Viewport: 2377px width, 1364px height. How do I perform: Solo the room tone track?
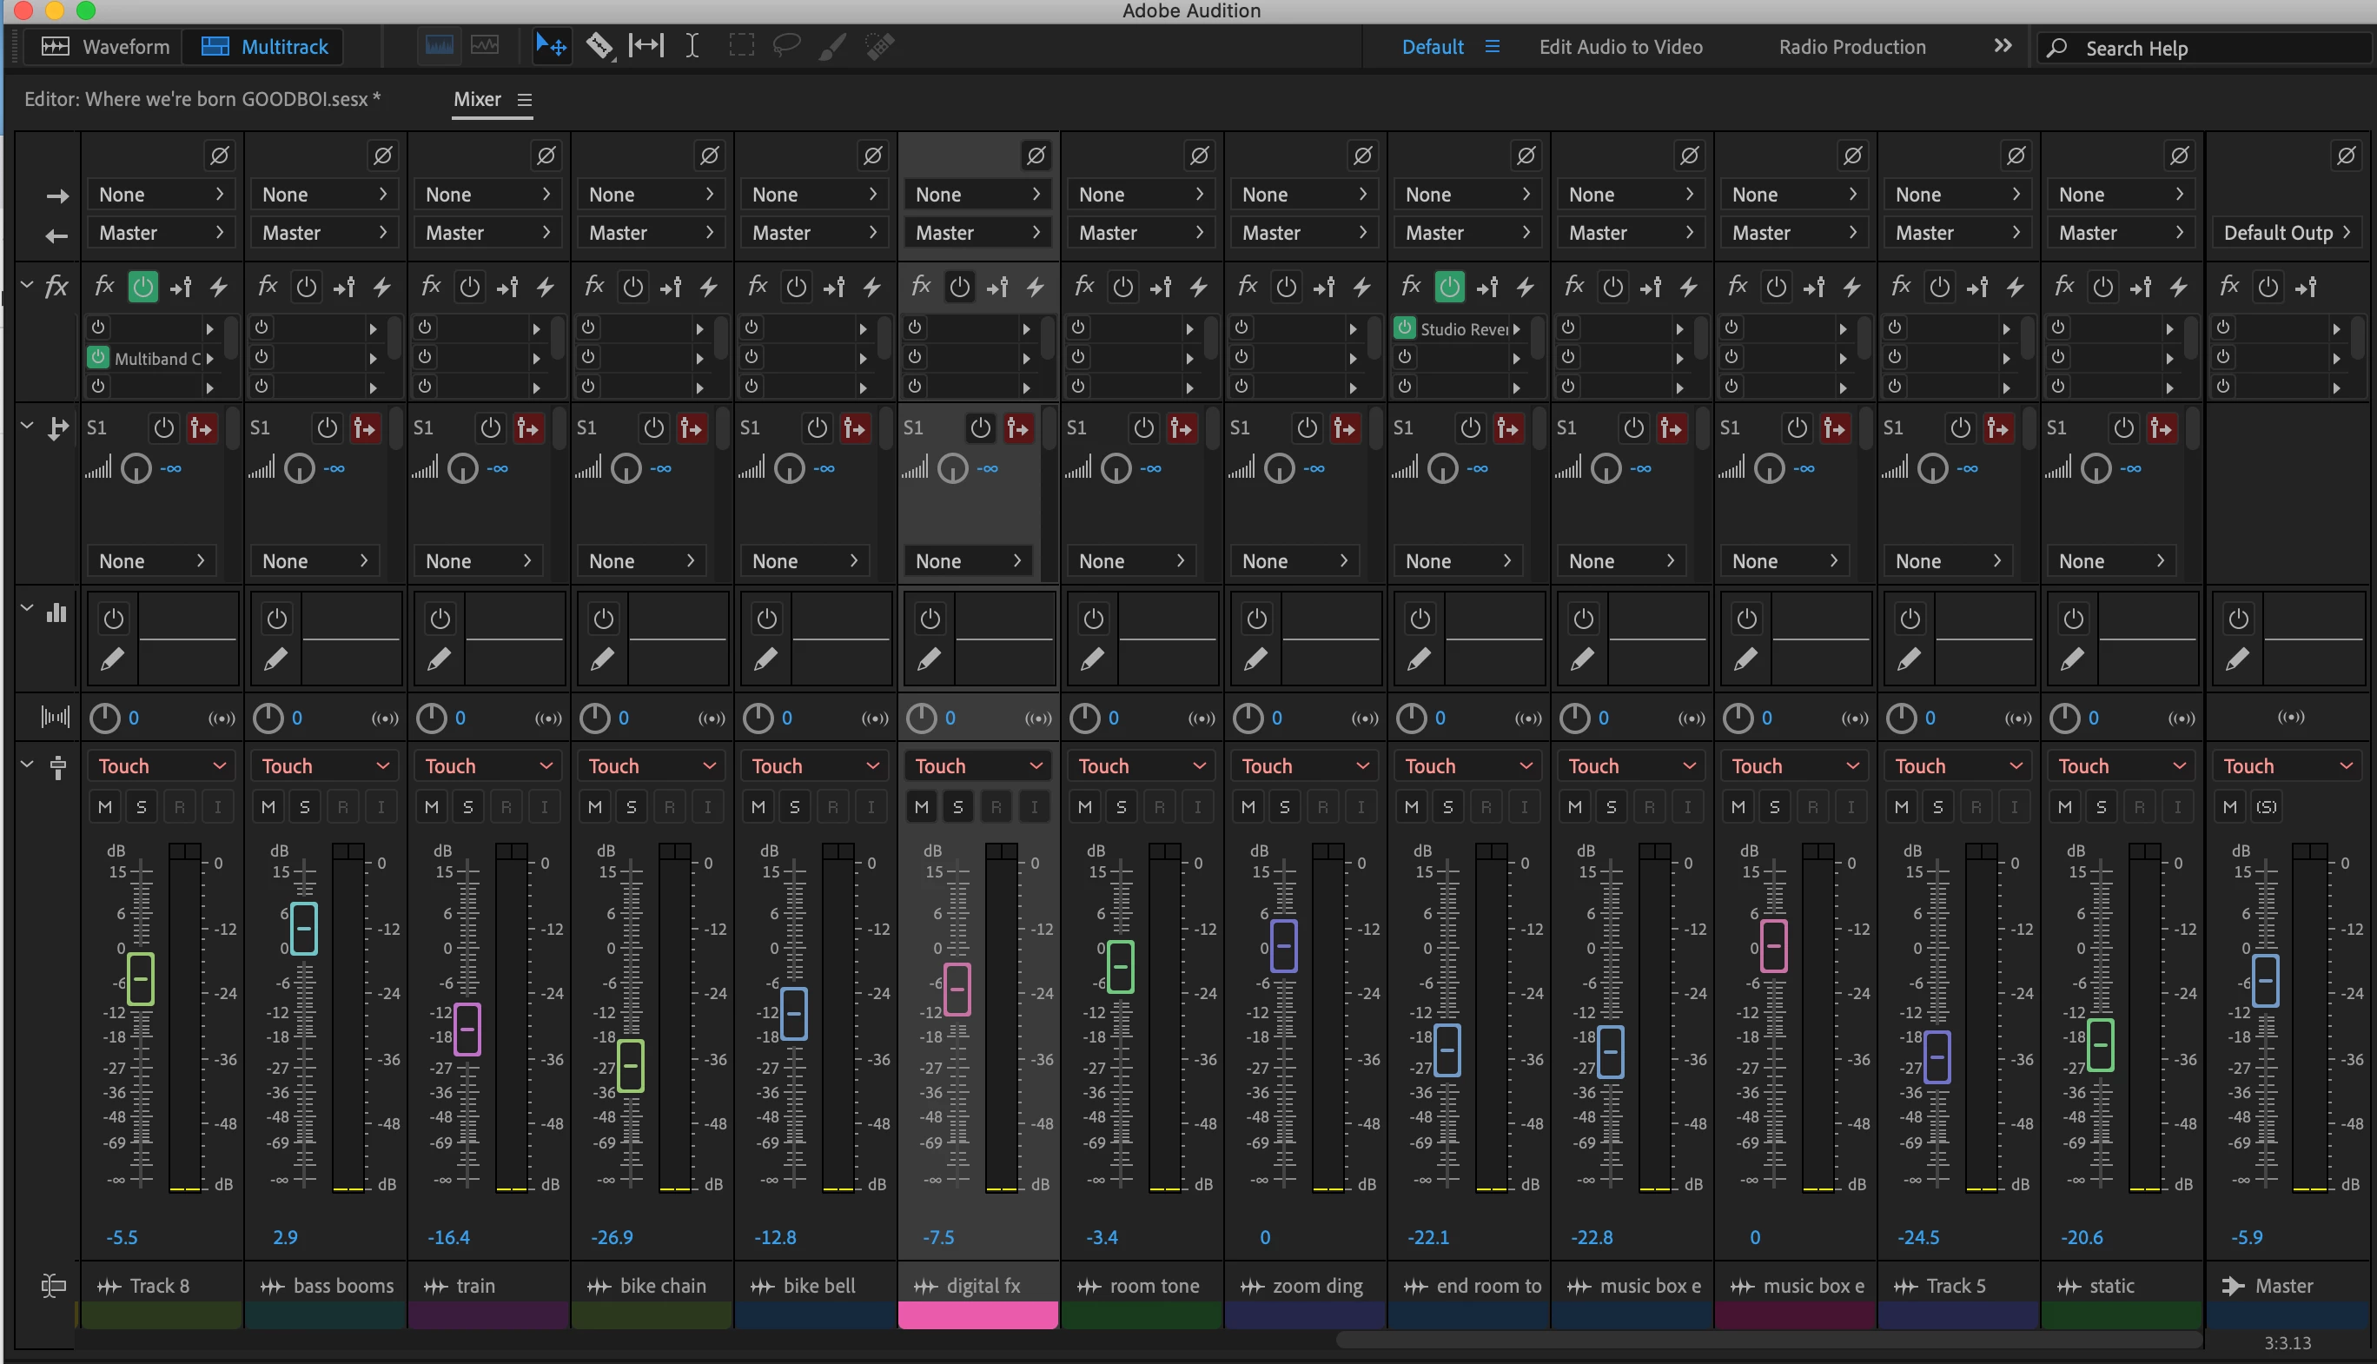pyautogui.click(x=1121, y=806)
